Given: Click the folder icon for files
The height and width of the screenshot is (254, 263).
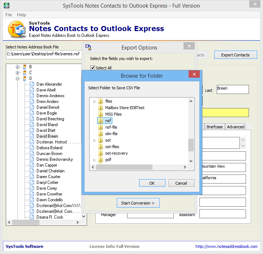Looking at the screenshot, I should 101,101.
